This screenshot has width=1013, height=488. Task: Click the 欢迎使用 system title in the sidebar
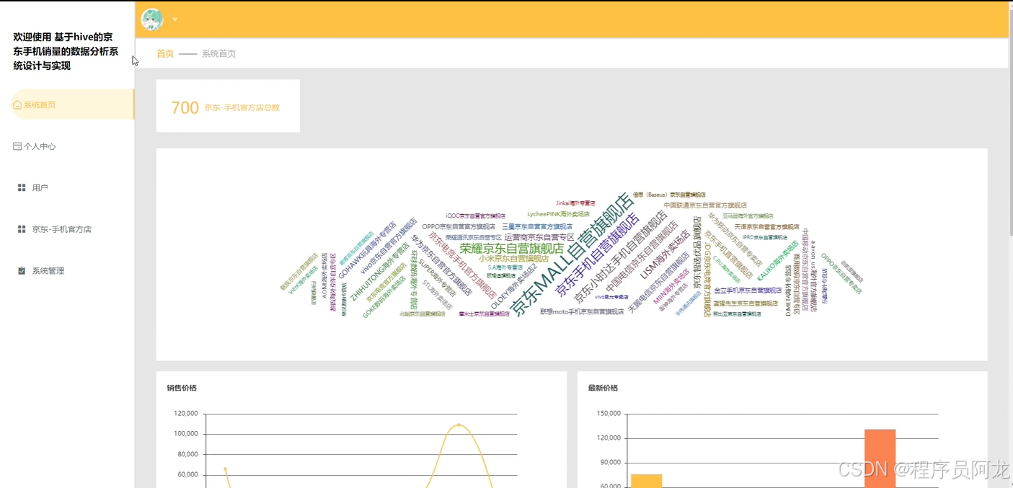pos(66,51)
